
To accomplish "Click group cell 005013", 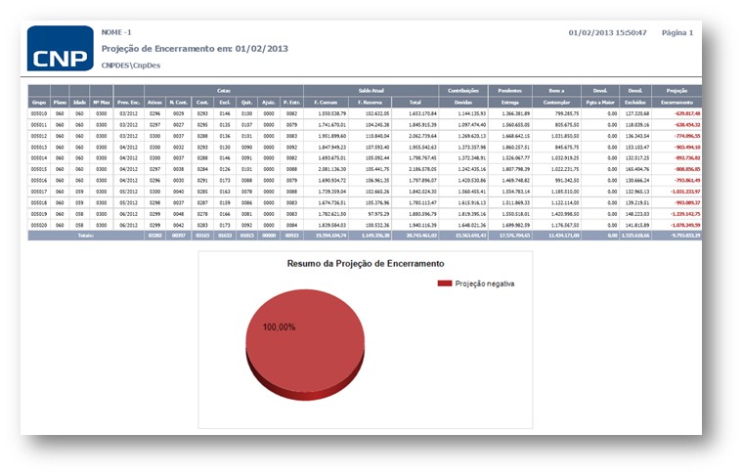I will (x=39, y=148).
